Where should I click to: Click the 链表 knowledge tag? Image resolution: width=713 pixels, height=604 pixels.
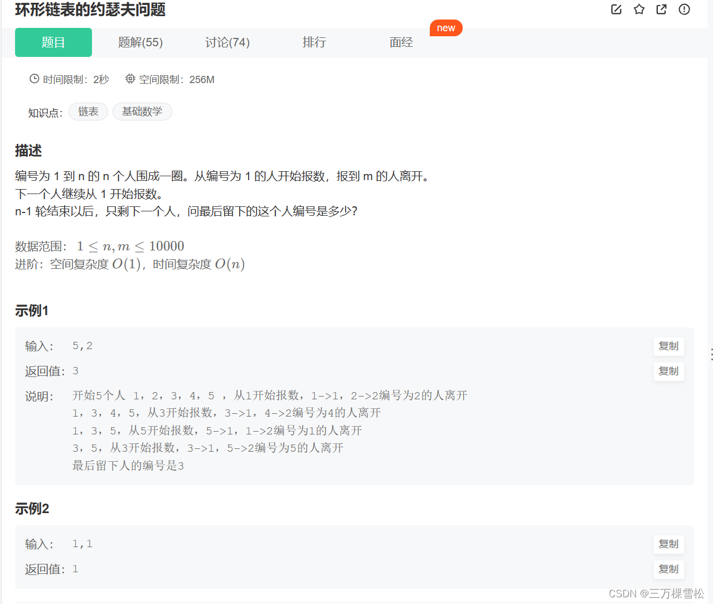[x=88, y=112]
